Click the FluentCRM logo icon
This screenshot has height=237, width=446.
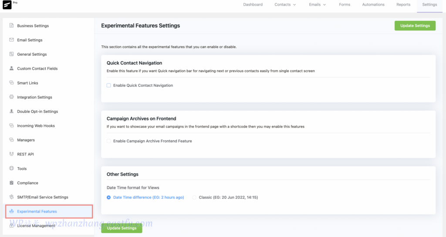pos(7,5)
